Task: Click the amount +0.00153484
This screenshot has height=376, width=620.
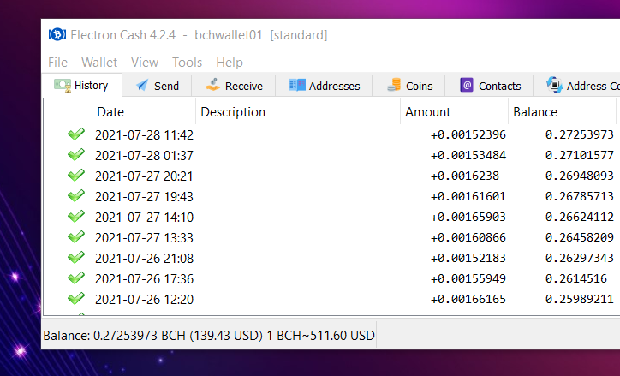Action: [x=468, y=155]
